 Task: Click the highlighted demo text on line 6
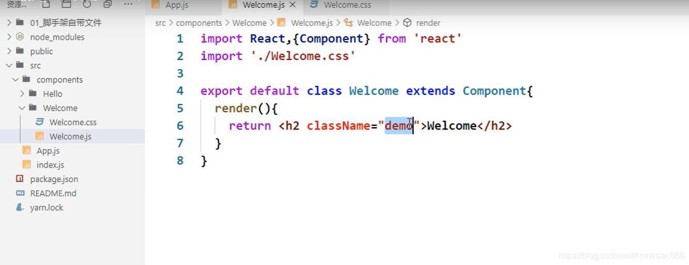point(399,125)
